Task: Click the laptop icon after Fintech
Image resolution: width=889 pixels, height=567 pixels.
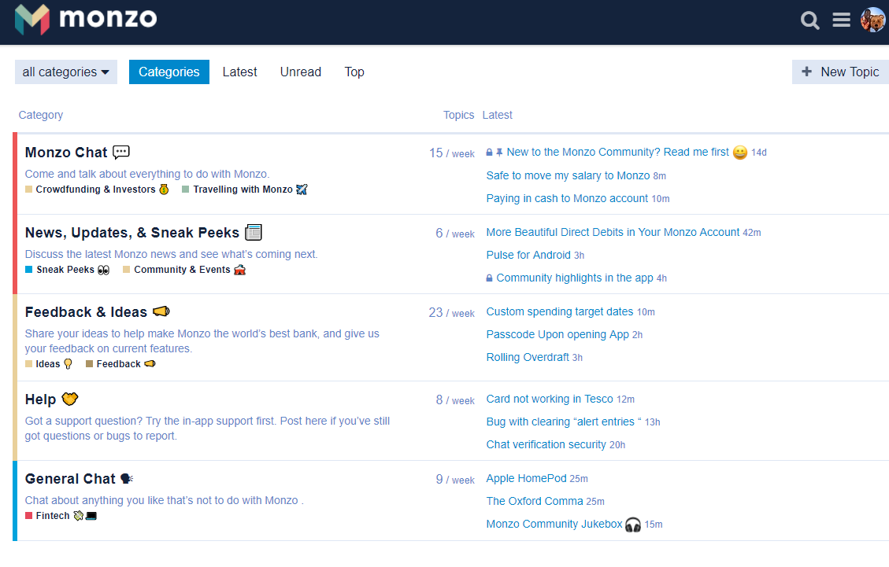Action: click(x=91, y=515)
